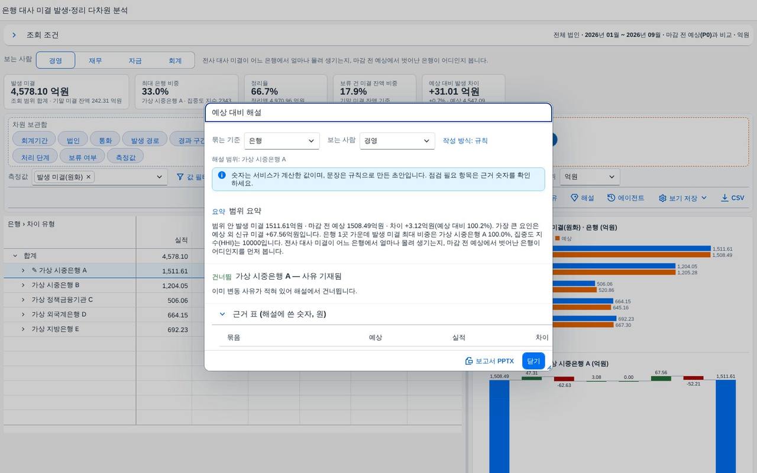Click the pencil icon on 가상 시중은행 A
This screenshot has height=473, width=757.
[x=34, y=270]
